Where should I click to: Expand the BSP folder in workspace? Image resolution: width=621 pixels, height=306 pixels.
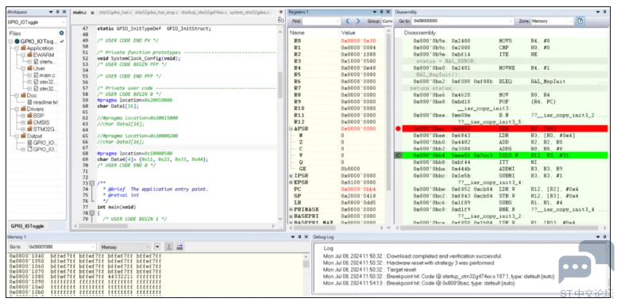pyautogui.click(x=23, y=115)
